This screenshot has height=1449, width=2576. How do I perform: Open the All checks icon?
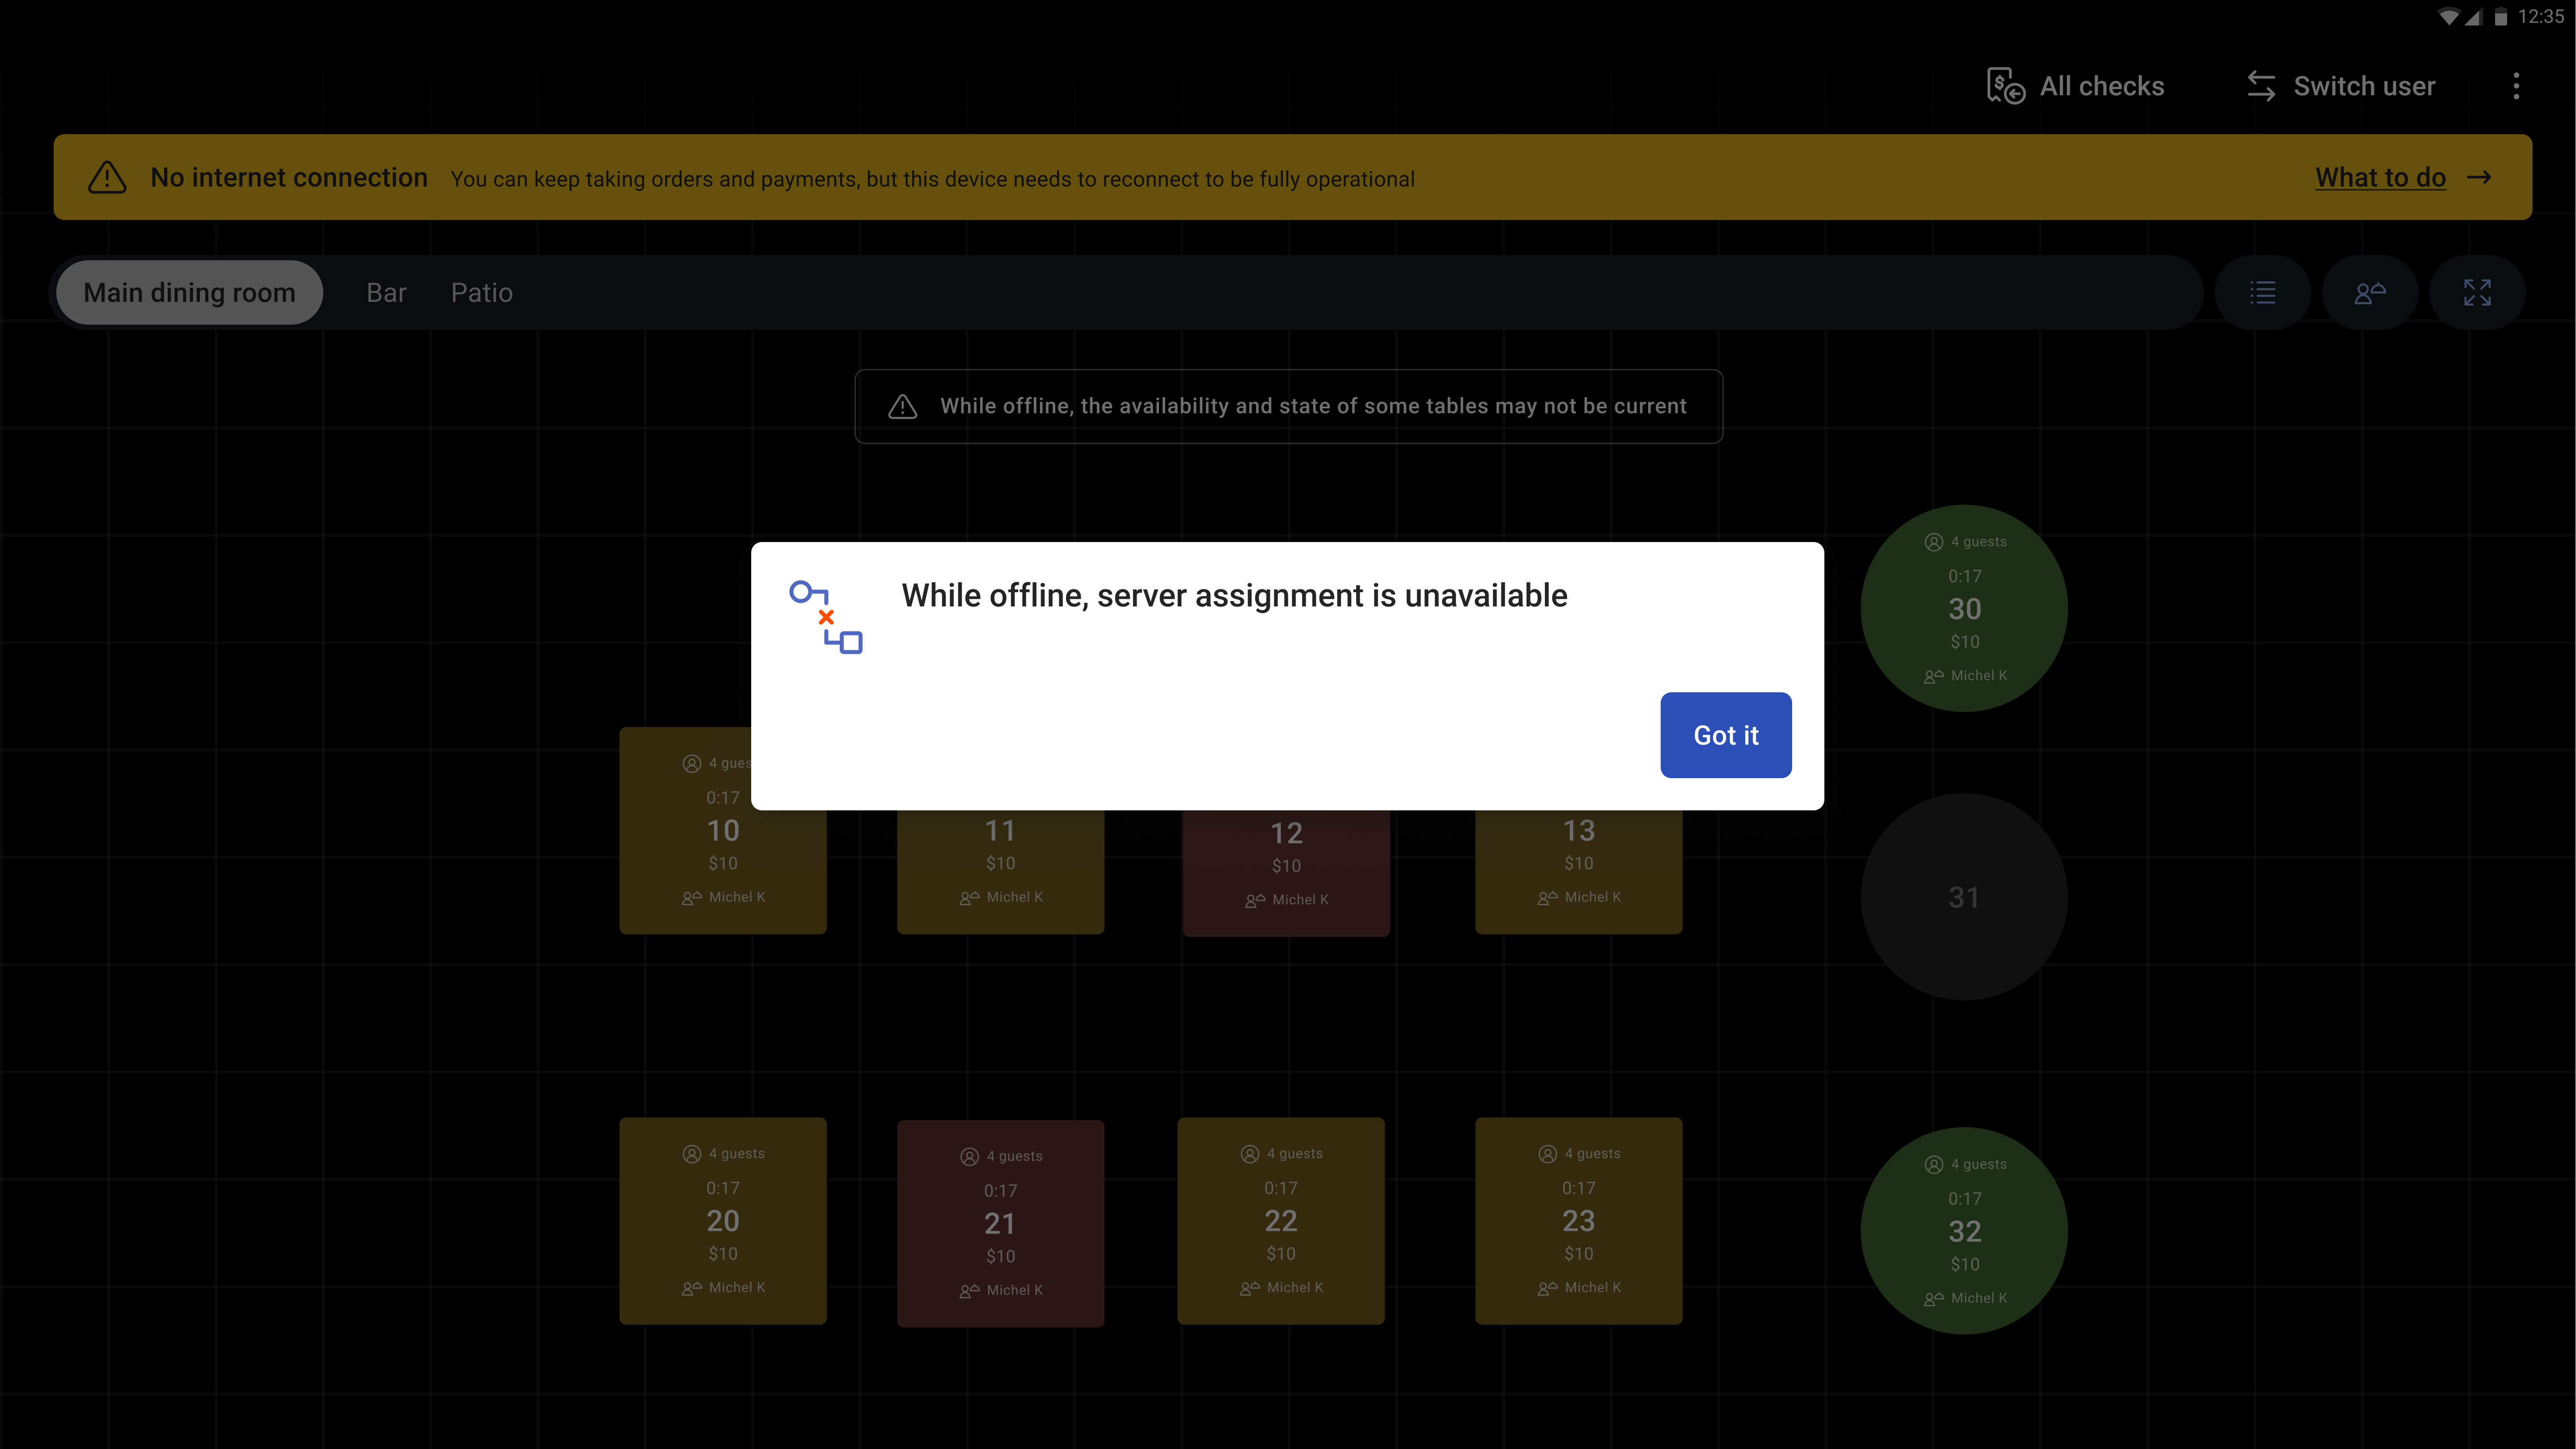coord(2005,86)
